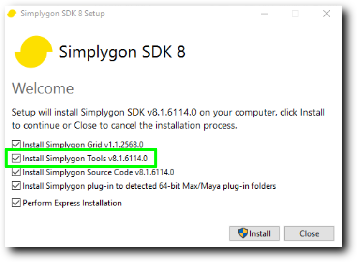Screen dimensions: 357x262
Task: Click the large yellow Simplygon logo
Action: [x=34, y=52]
